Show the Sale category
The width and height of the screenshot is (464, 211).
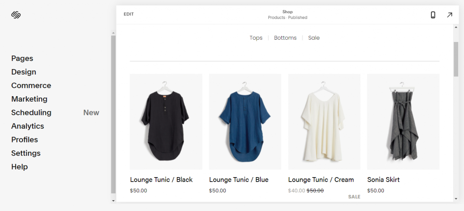click(314, 38)
